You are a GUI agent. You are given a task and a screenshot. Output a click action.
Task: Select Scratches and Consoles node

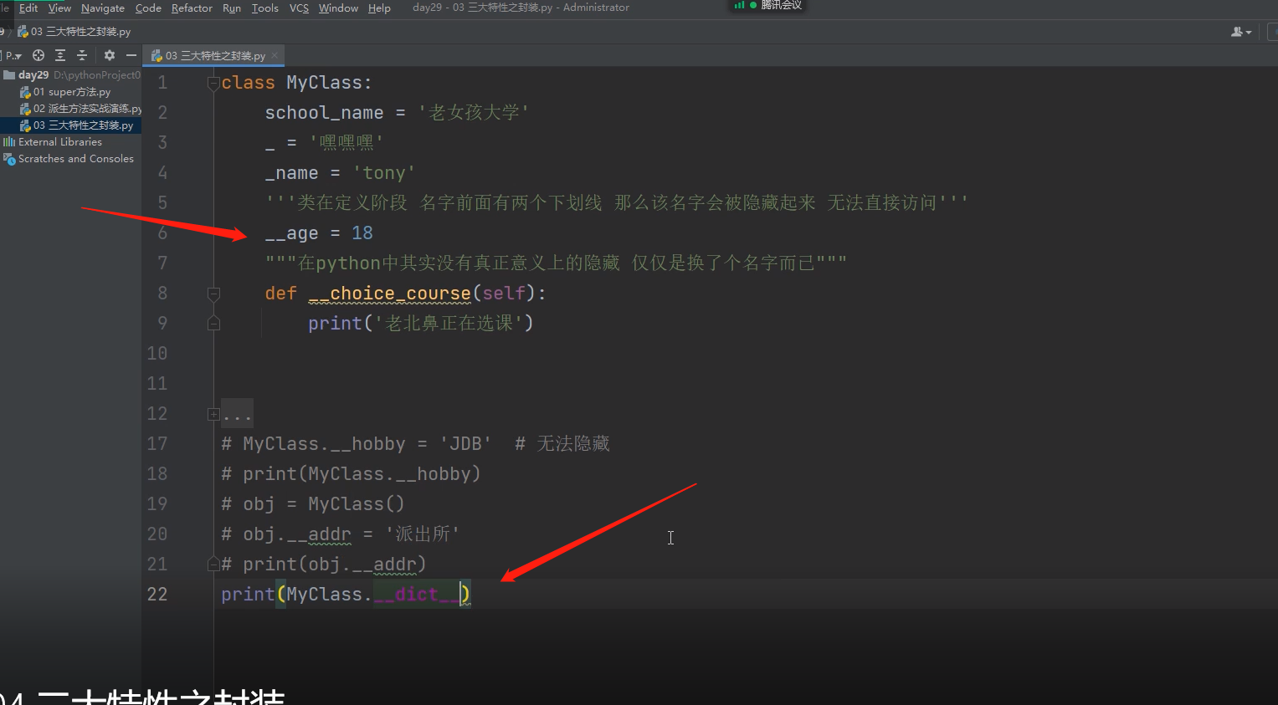point(76,159)
